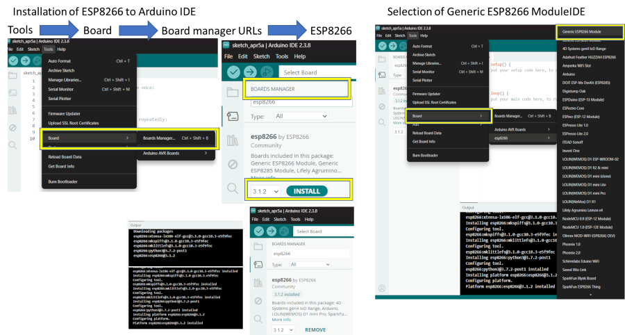Open Select Board dropdown in INSTALL screenshot
The width and height of the screenshot is (625, 335).
tap(316, 72)
